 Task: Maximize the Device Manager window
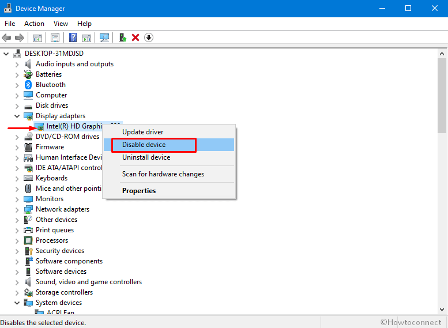point(408,8)
